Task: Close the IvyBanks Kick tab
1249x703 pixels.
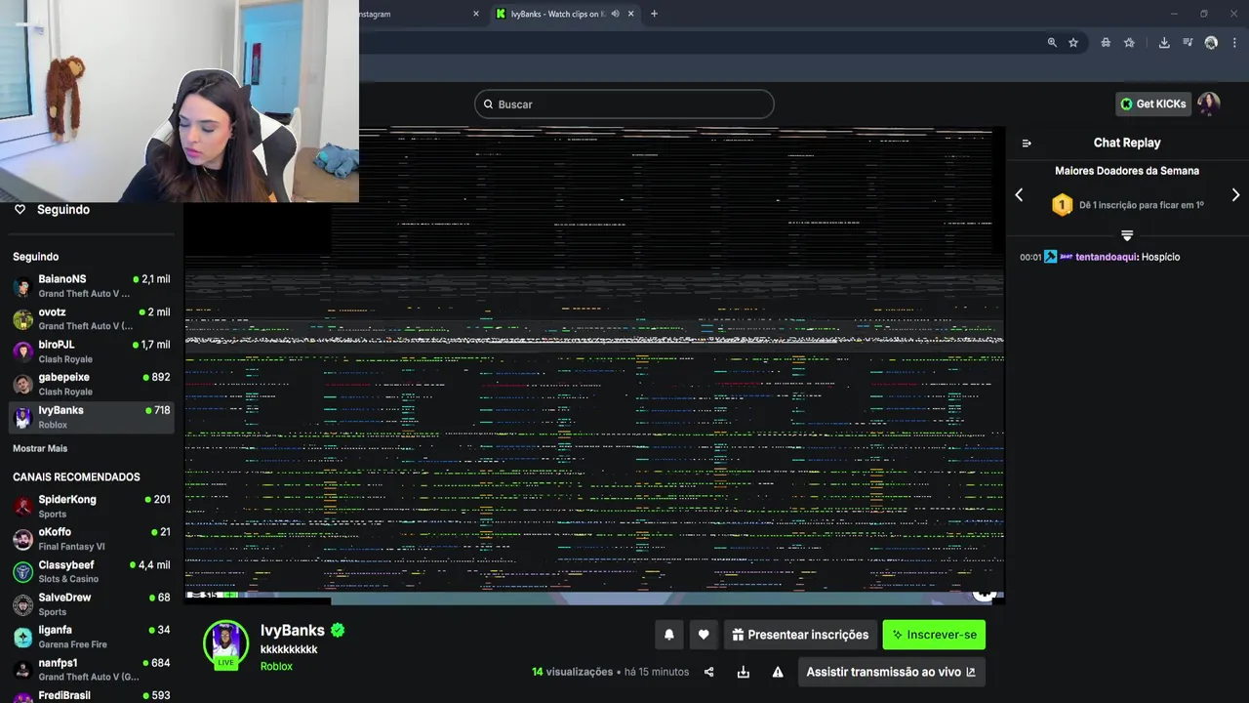Action: point(630,14)
